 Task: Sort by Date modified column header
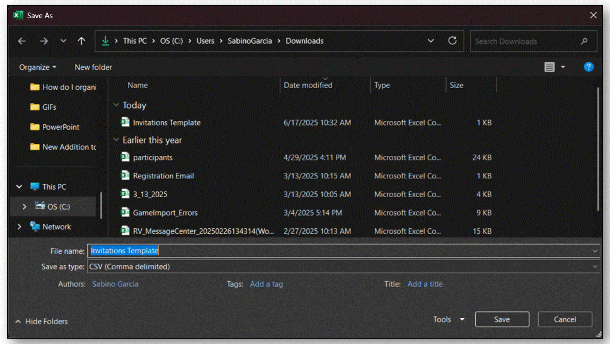coord(308,85)
